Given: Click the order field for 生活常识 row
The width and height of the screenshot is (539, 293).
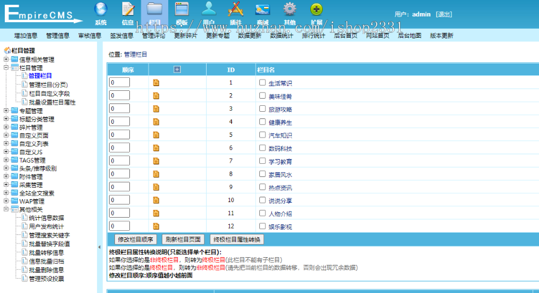Looking at the screenshot, I should (119, 83).
